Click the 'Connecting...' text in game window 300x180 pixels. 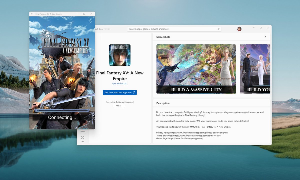point(62,117)
